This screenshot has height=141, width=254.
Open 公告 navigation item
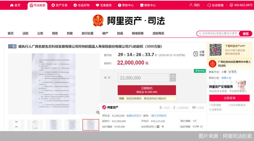[40, 33]
